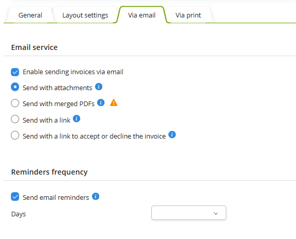Click info icon beside Send with merged PDFs

(x=101, y=103)
